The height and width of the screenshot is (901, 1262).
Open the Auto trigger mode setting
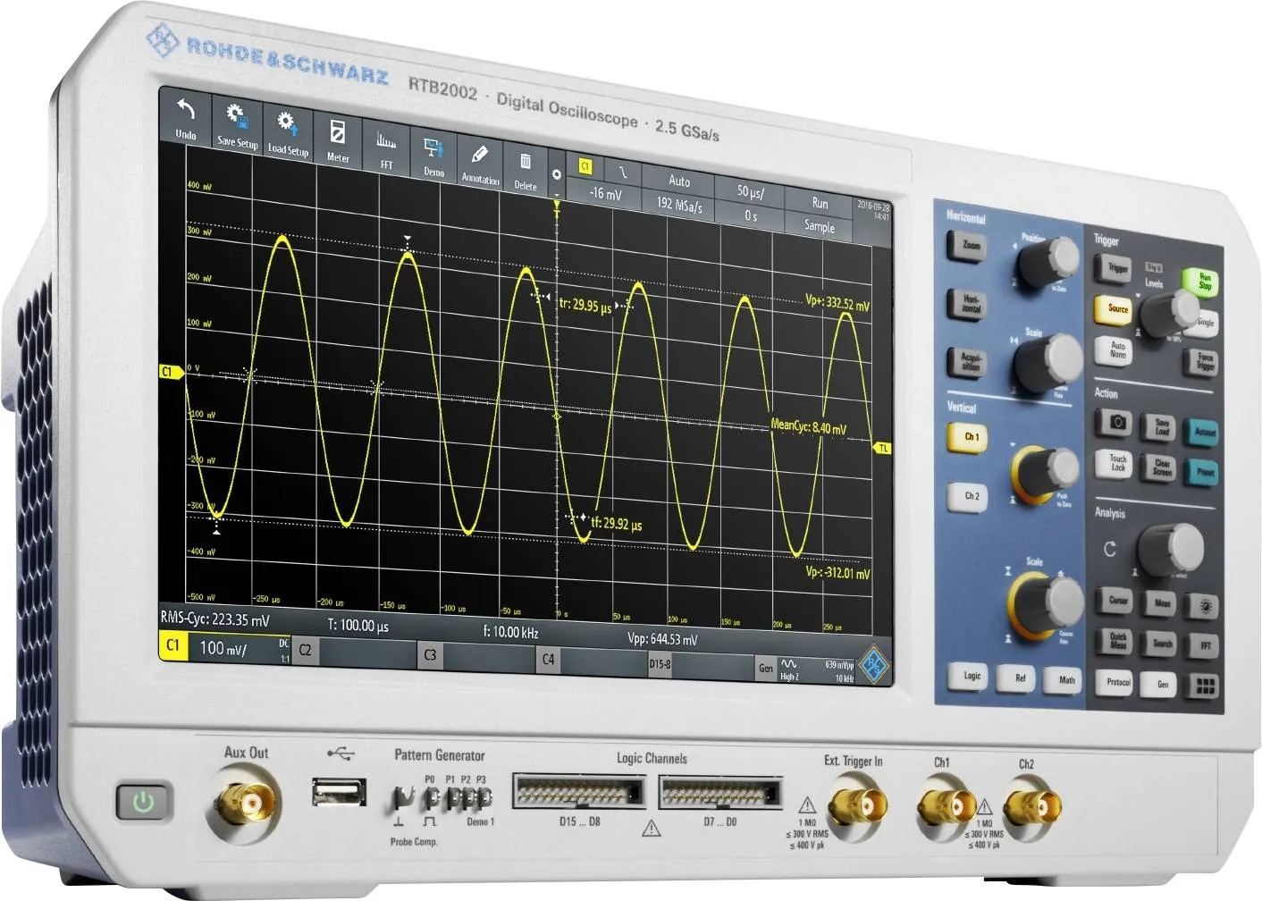click(x=679, y=181)
